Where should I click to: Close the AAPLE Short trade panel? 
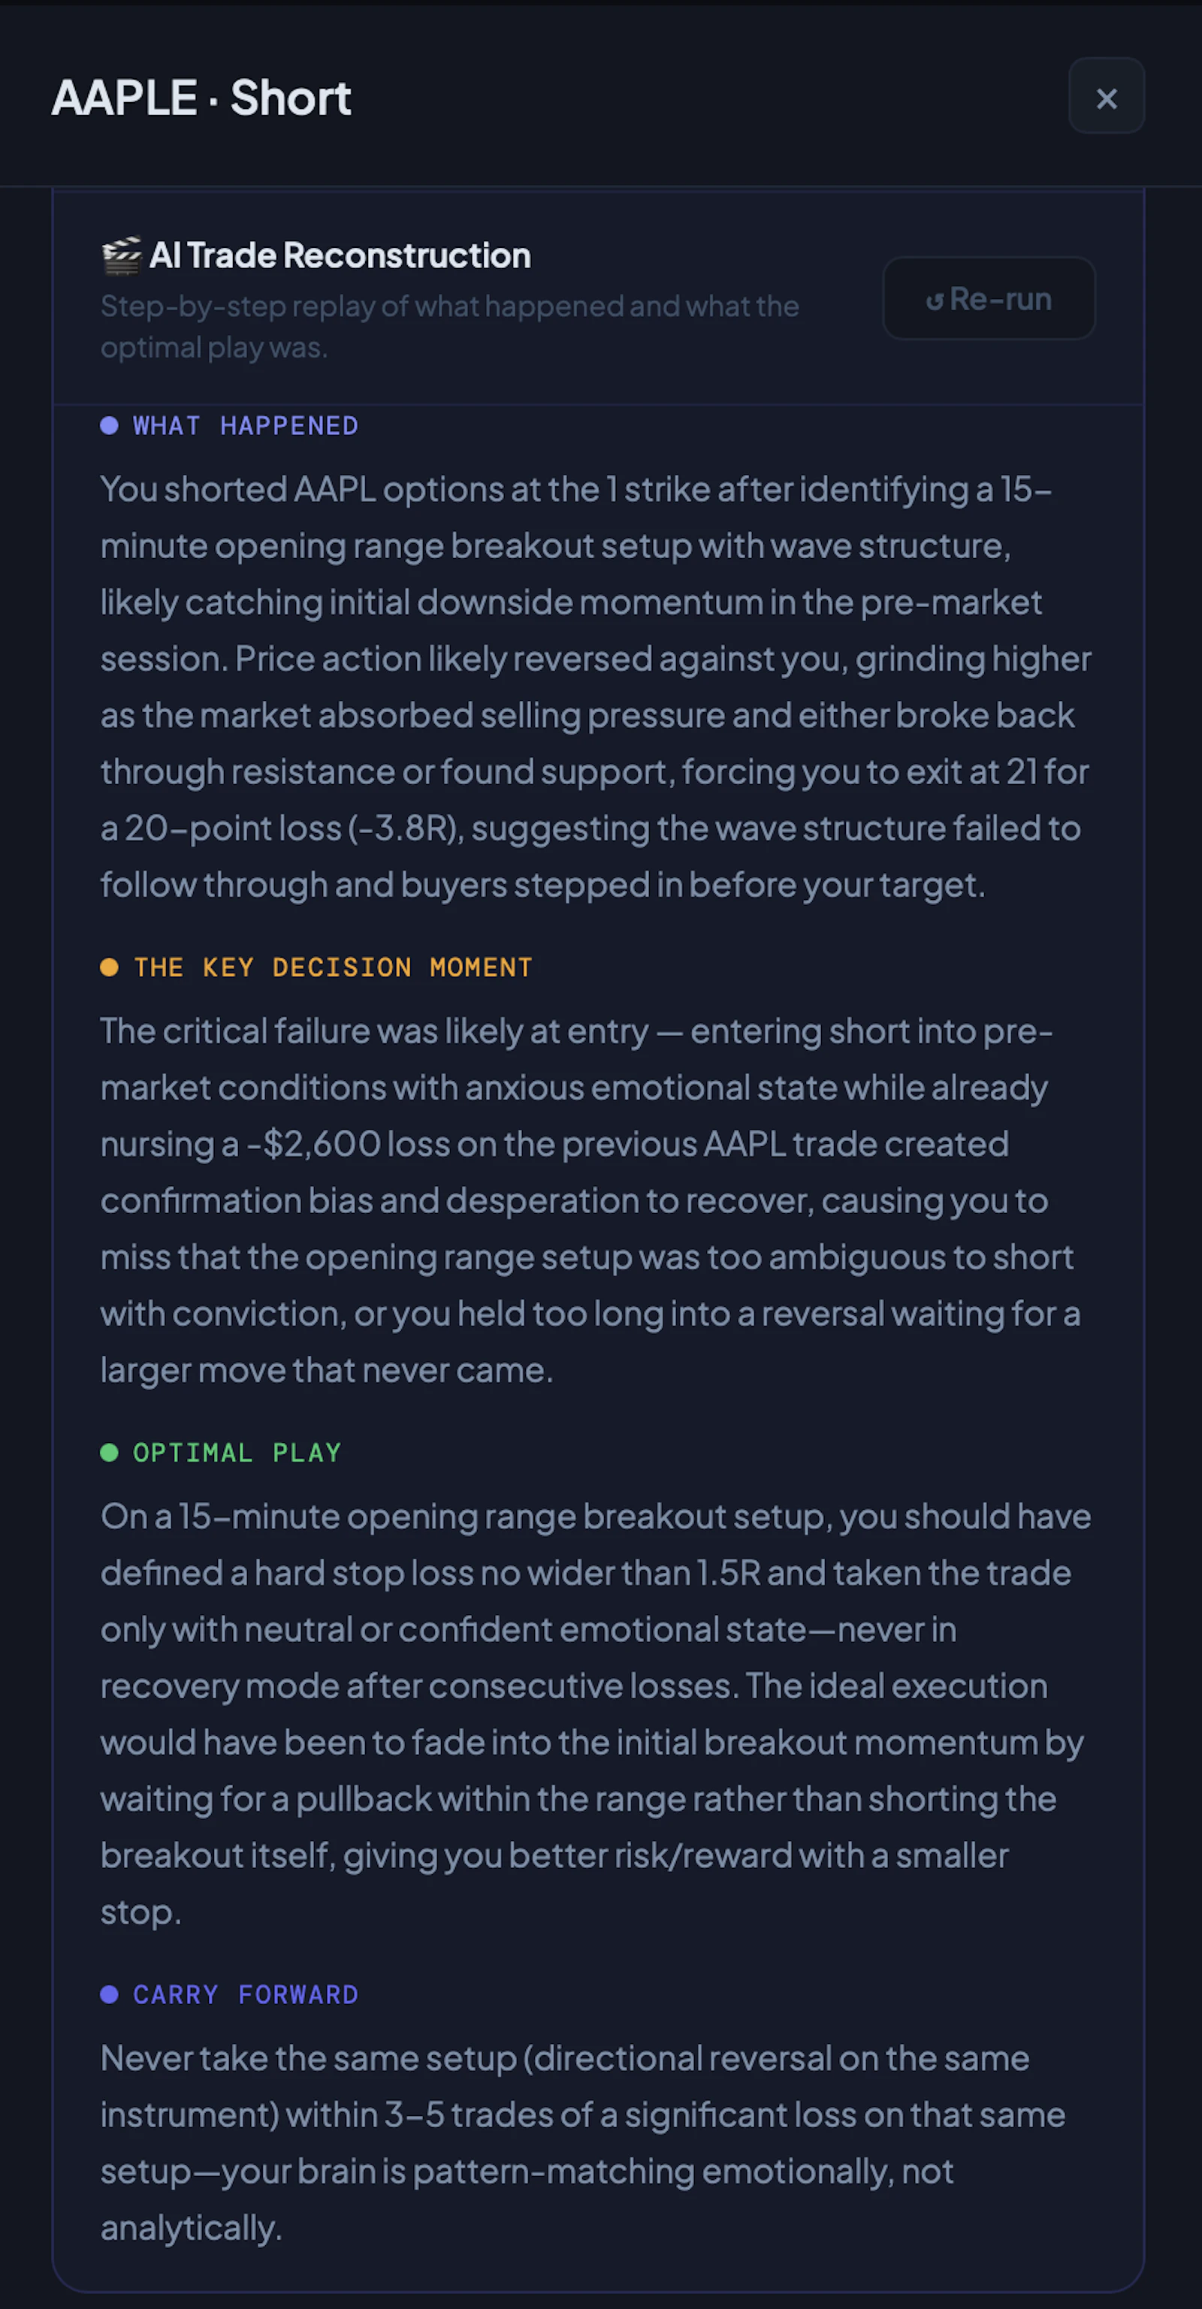click(1106, 97)
